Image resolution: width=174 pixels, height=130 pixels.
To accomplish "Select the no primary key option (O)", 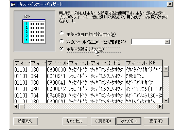I will click(x=62, y=49).
